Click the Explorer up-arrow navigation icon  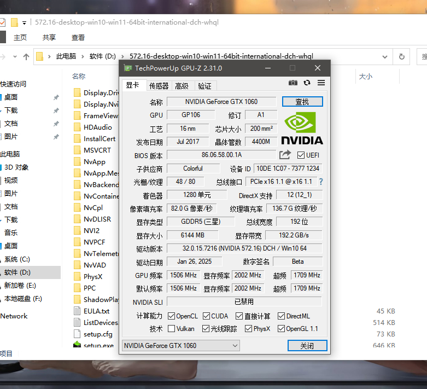26,57
